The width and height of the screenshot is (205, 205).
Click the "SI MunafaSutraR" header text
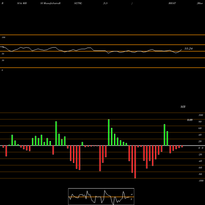pos(50,3)
